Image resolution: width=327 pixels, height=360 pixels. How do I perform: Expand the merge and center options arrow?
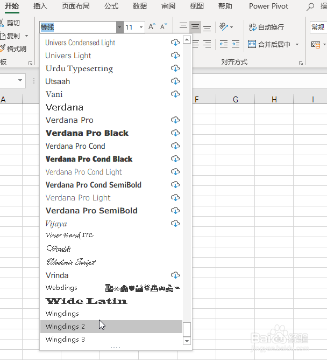point(297,44)
